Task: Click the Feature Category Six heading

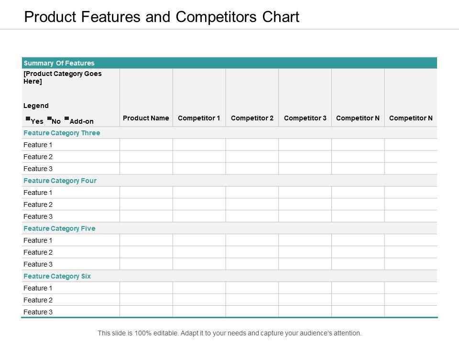Action: pos(57,276)
